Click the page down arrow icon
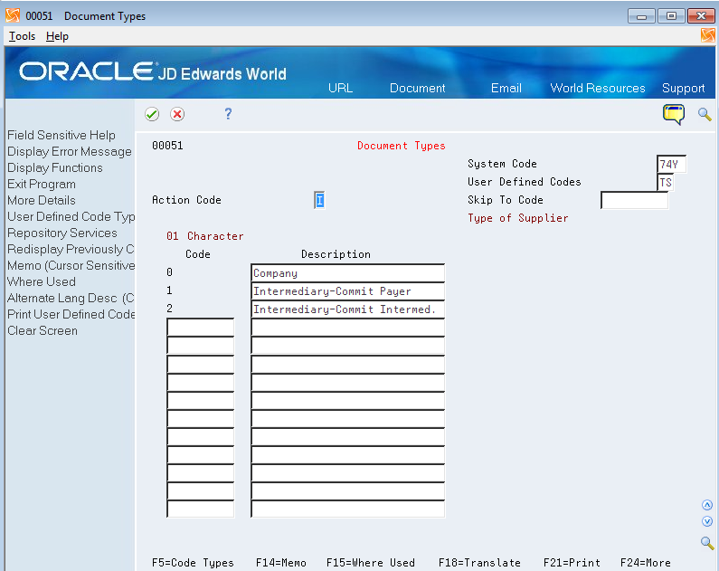This screenshot has height=571, width=719. pyautogui.click(x=707, y=521)
